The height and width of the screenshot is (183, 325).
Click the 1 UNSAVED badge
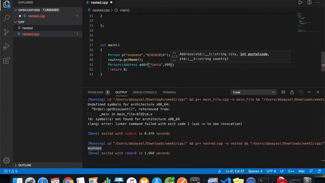[x=51, y=10]
